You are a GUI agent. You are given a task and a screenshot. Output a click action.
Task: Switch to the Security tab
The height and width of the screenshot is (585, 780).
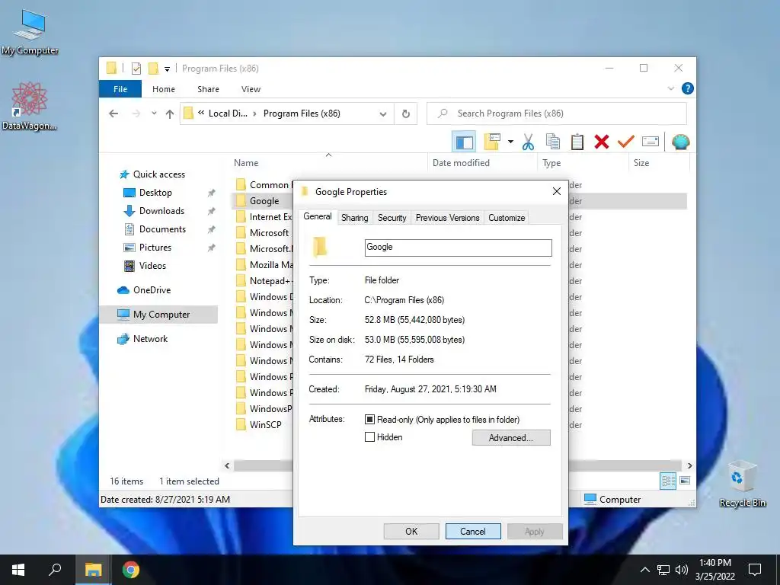[392, 218]
